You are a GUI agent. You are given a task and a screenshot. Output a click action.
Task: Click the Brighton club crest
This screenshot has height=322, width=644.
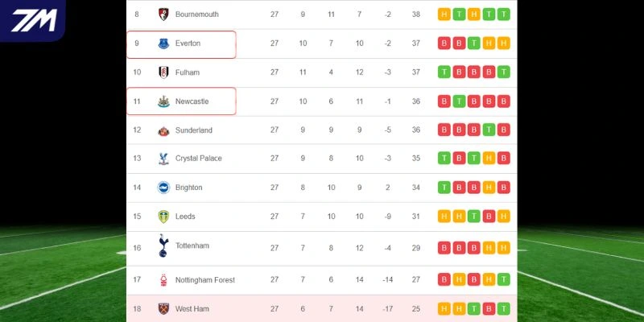[163, 188]
